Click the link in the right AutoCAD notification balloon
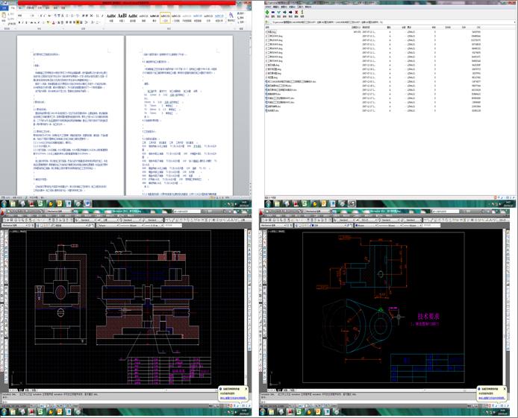518x418 pixels. pyautogui.click(x=491, y=398)
